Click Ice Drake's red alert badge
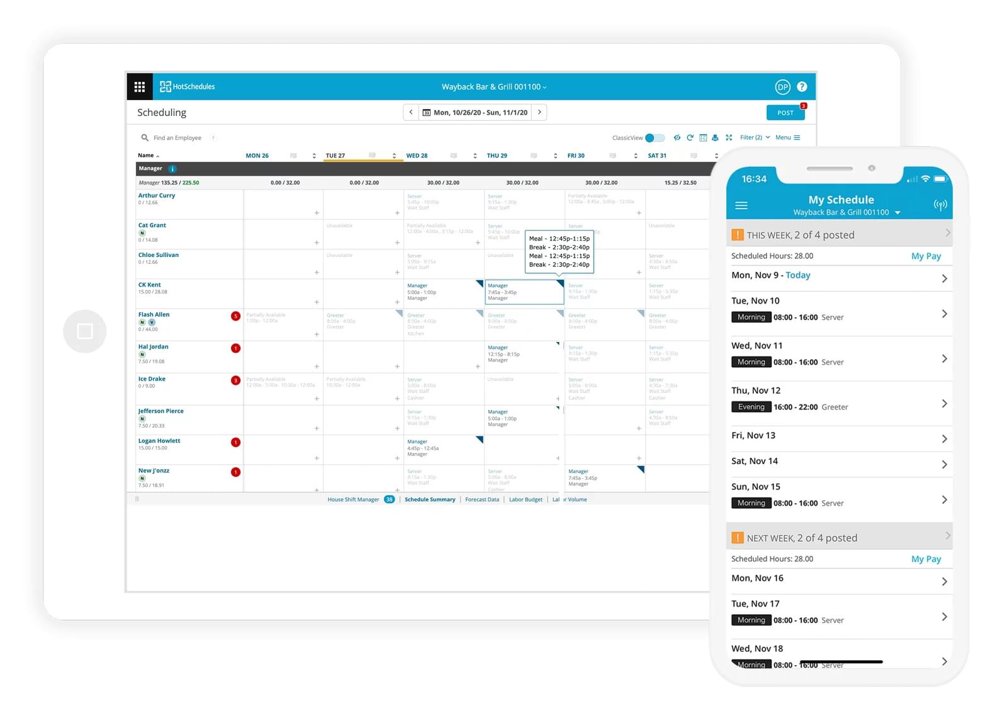Viewport: 1007px width, 708px height. [235, 380]
